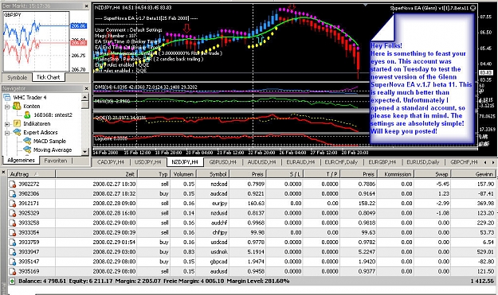Click the GBPJPY tick chart
Viewport: 498px width, 295px height.
coord(36,41)
